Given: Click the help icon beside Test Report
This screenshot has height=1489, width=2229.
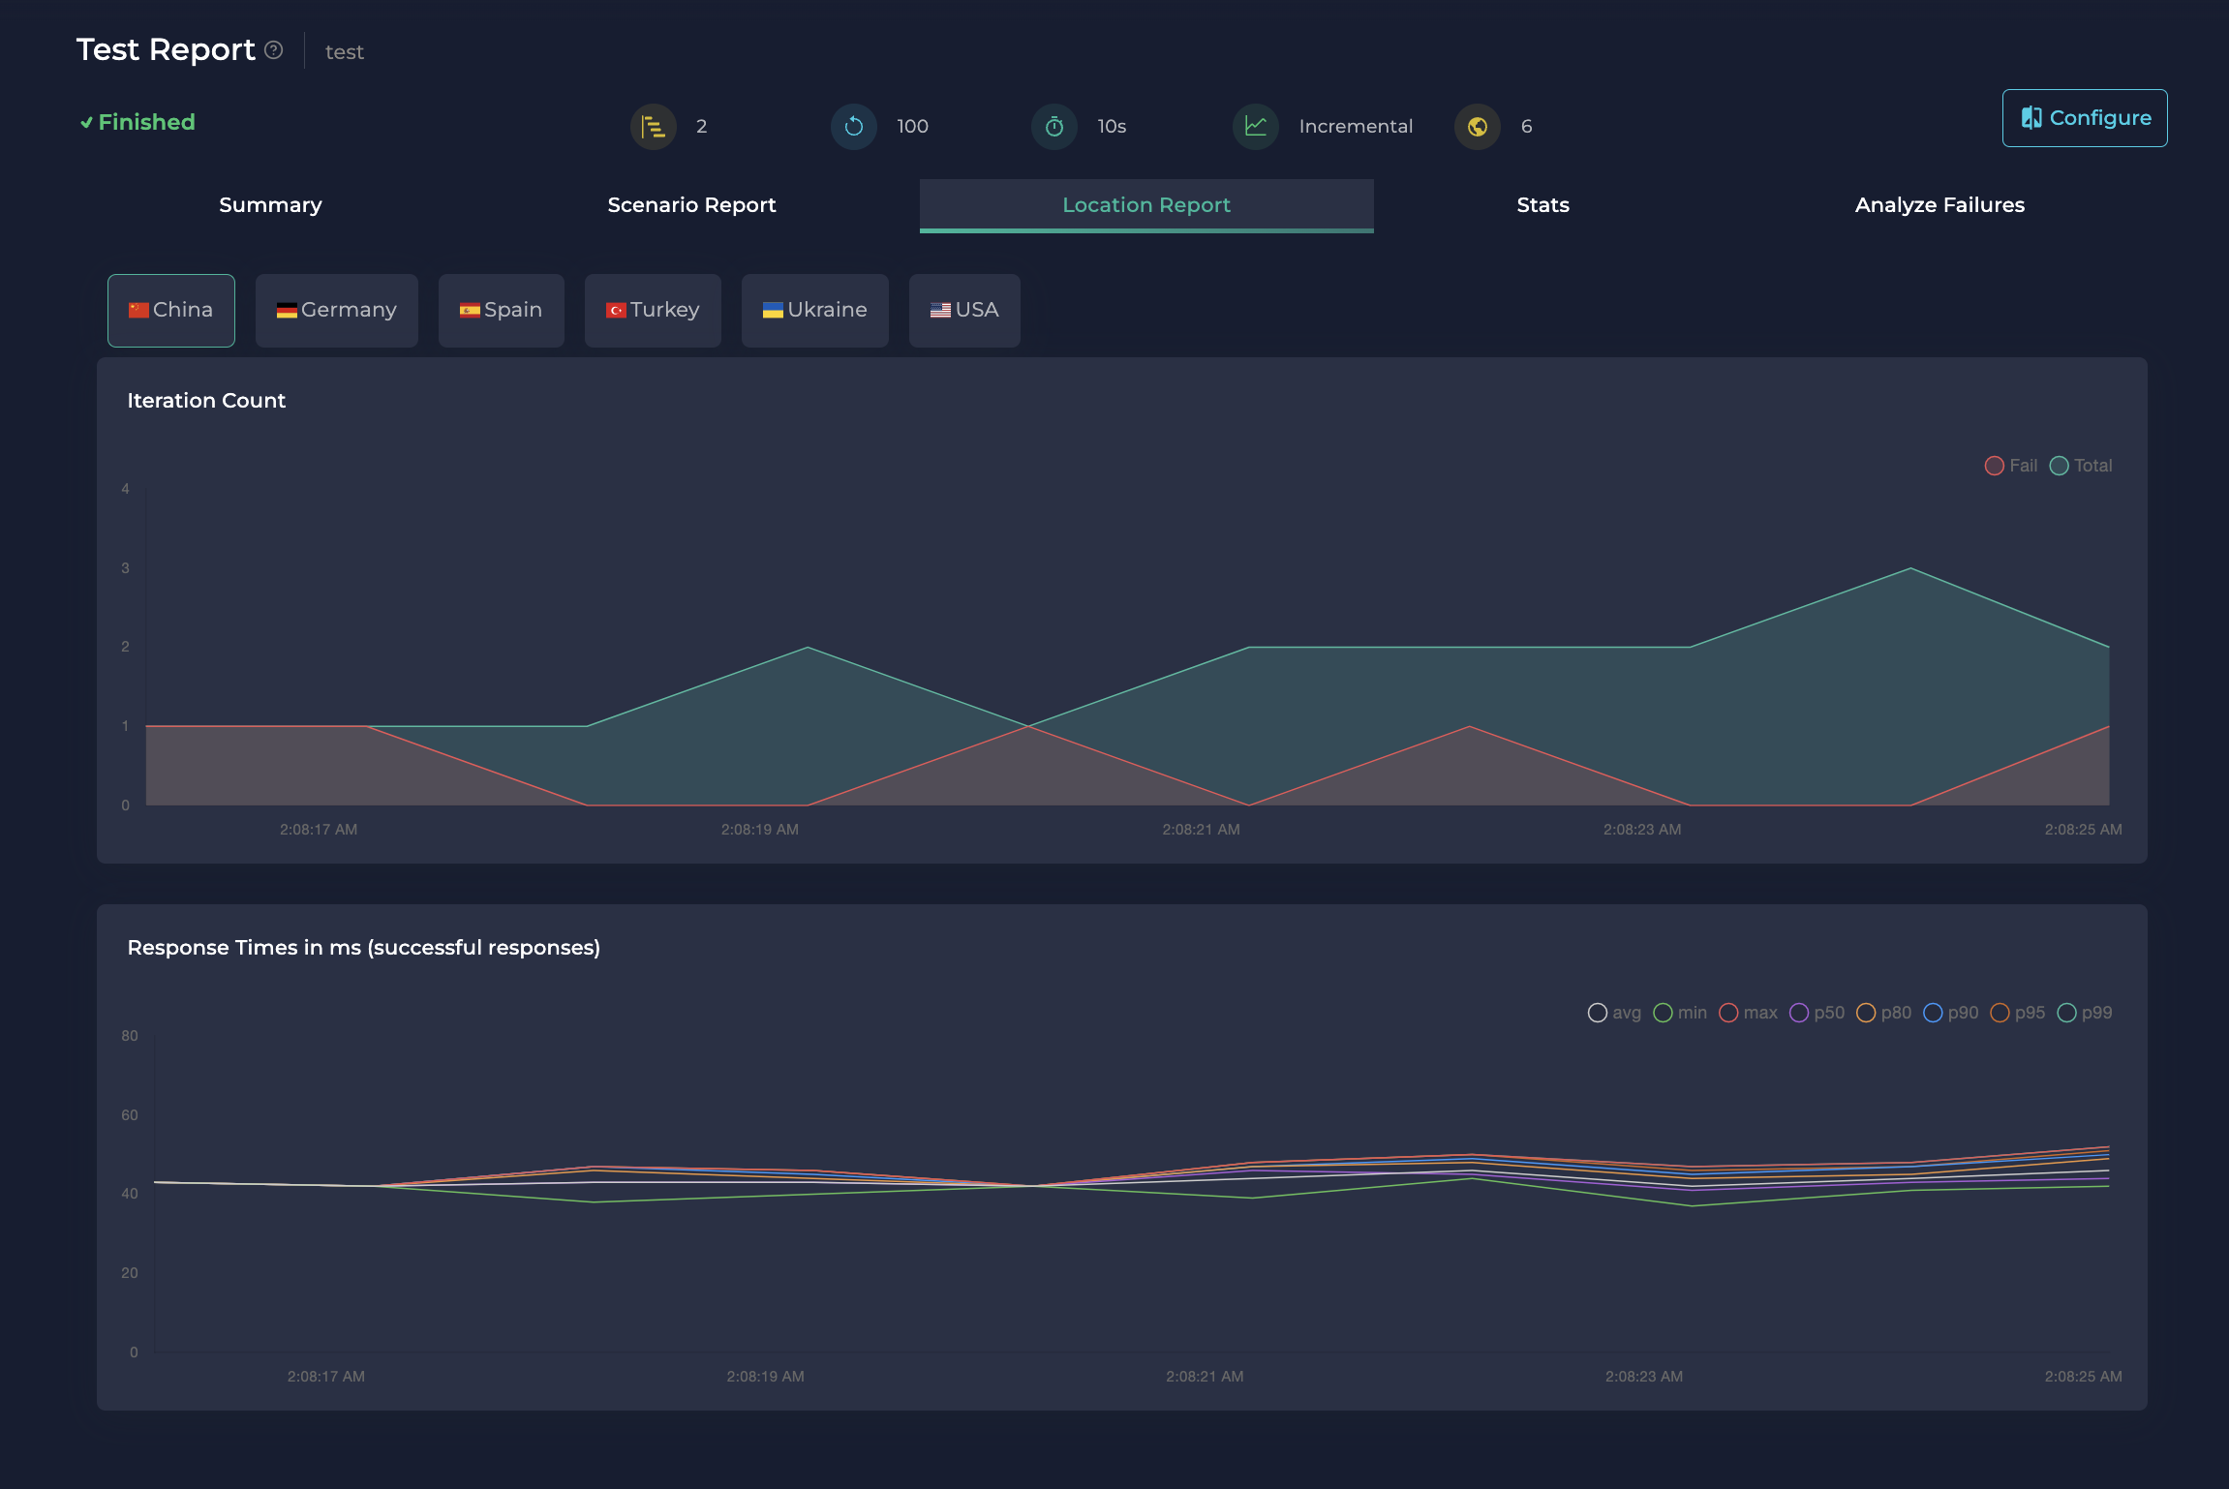Looking at the screenshot, I should 274,50.
